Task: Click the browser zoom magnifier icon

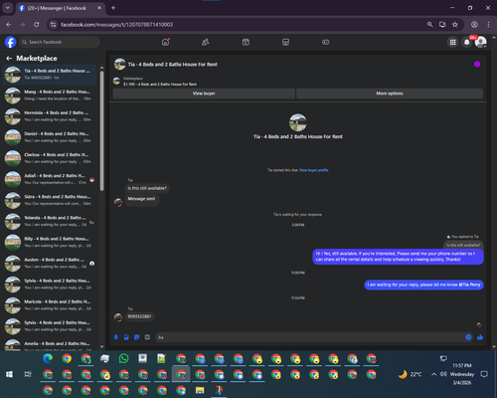Action: point(429,25)
